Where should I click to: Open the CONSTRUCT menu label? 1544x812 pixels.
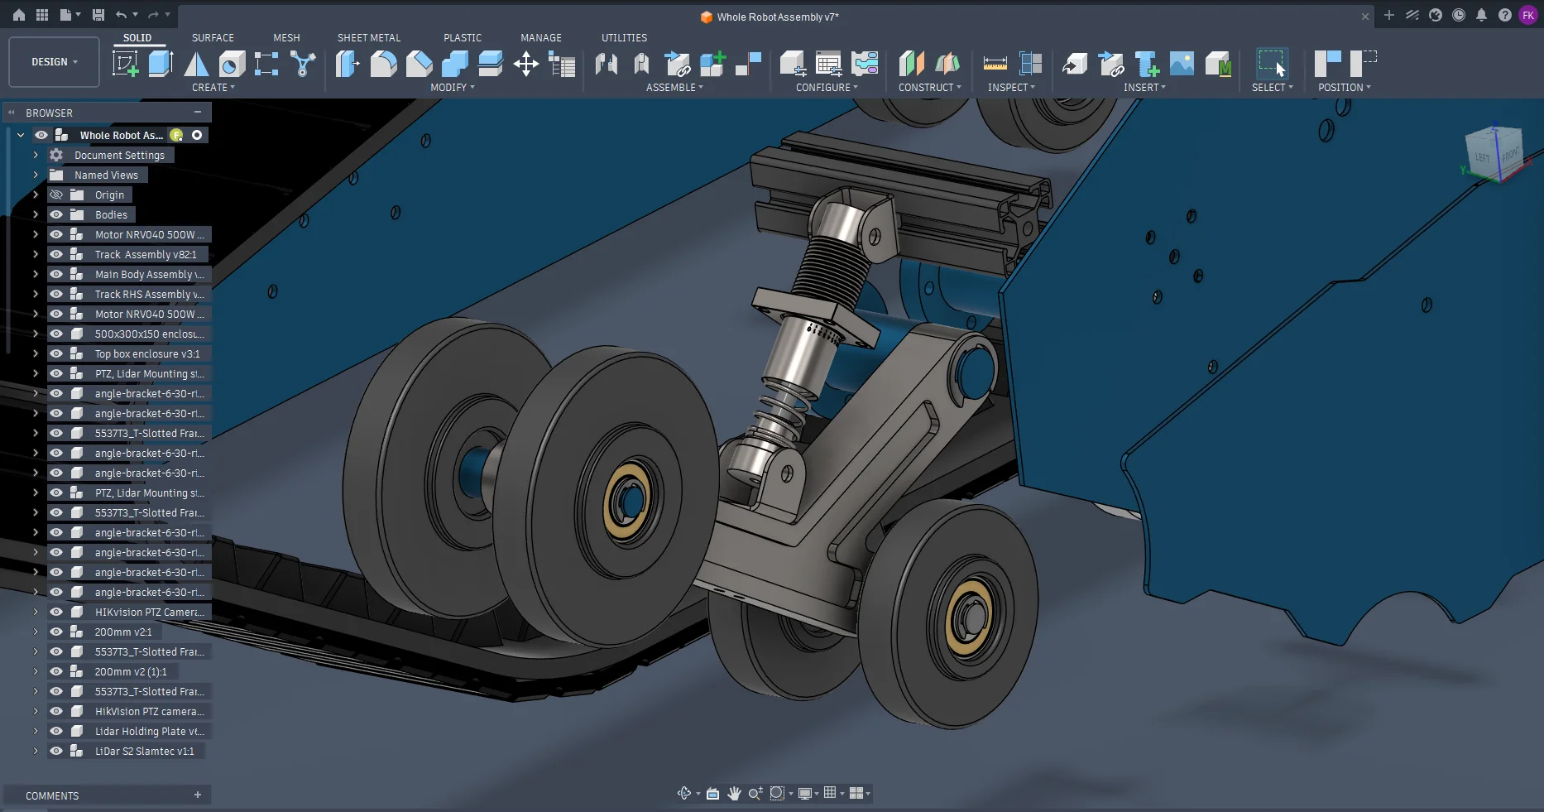click(x=929, y=88)
